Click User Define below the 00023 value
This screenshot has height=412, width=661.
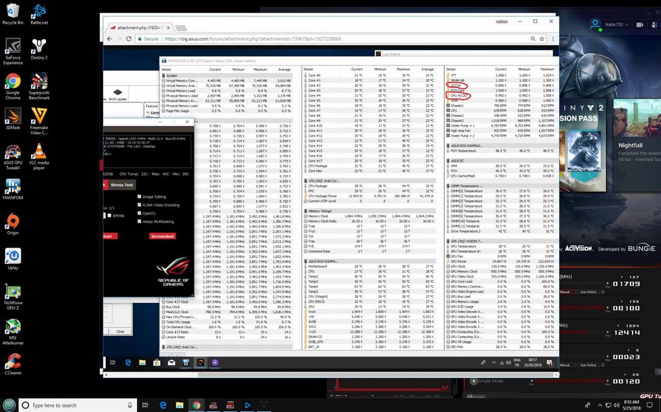588,365
